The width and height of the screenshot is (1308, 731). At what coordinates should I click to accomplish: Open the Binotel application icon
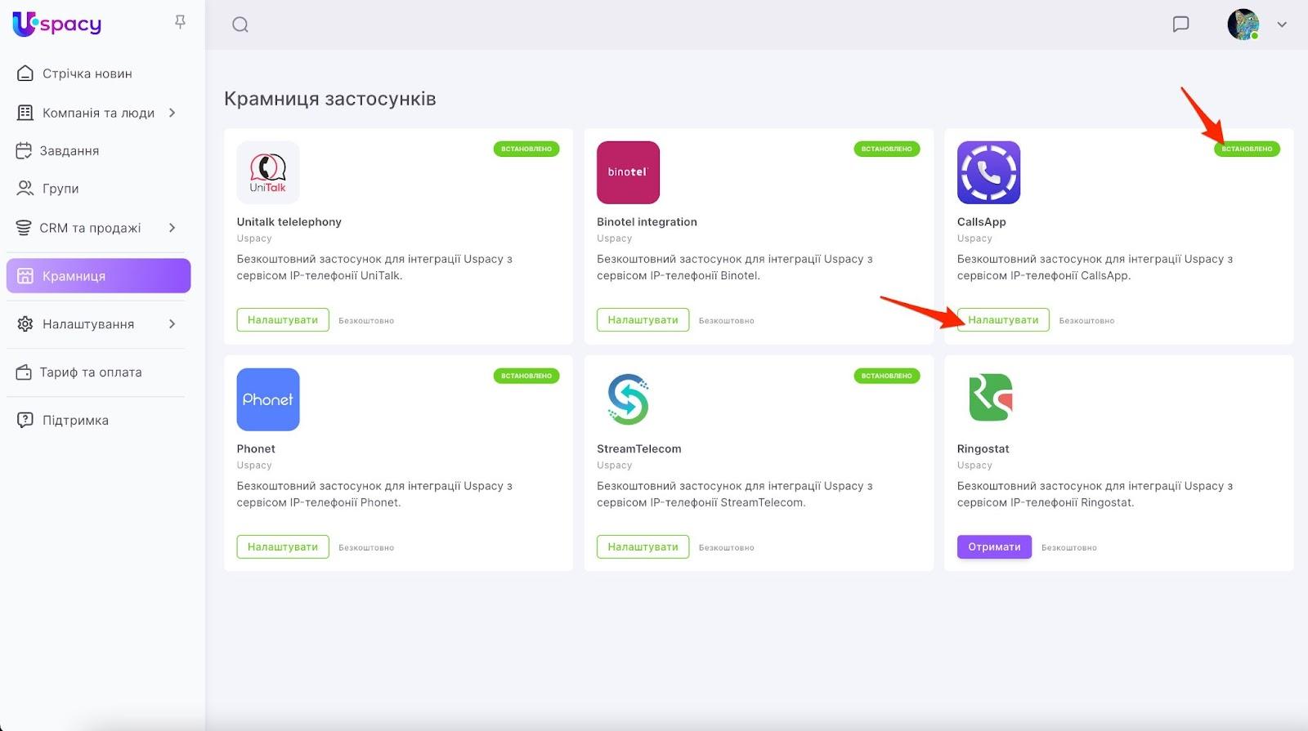tap(628, 172)
